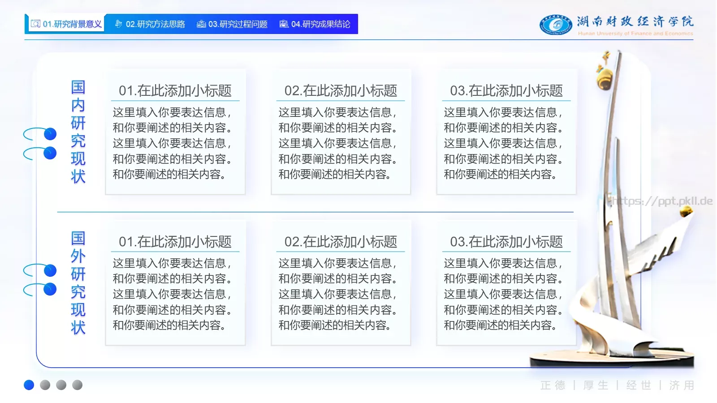
Task: Click the magnifier icon before 01.研究背景意义
Action: [x=36, y=24]
